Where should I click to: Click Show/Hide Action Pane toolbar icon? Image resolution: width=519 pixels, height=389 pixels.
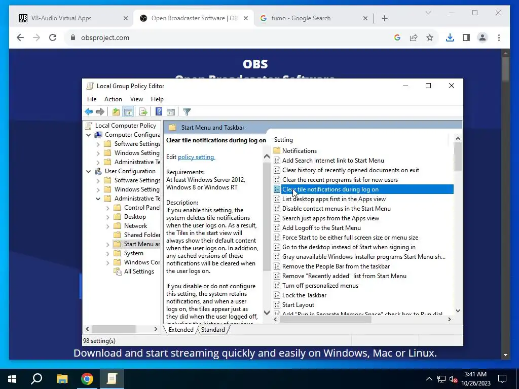(171, 112)
